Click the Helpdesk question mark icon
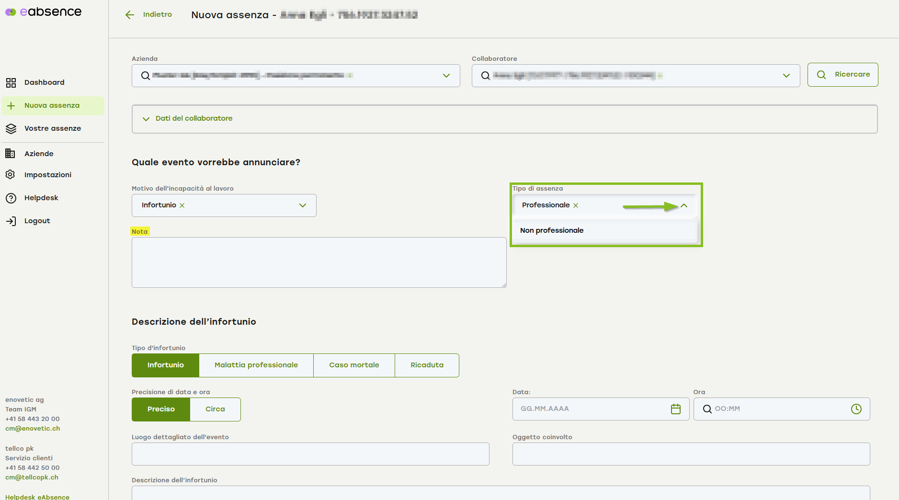The image size is (899, 500). [x=11, y=198]
